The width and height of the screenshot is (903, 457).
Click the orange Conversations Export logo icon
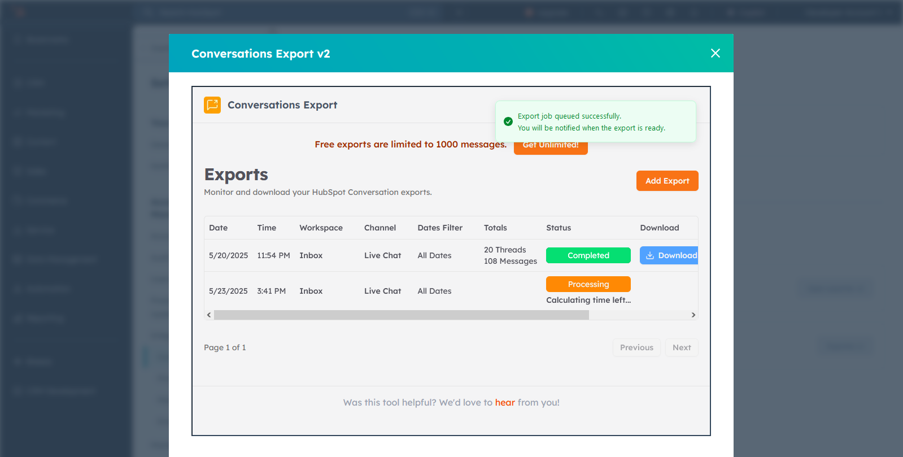pos(212,105)
